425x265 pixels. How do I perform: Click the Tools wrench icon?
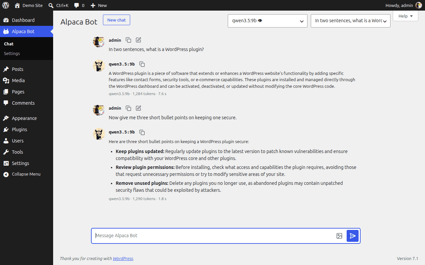(6, 152)
